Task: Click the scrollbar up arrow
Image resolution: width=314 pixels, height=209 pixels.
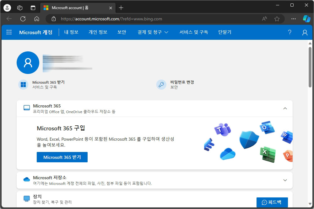Action: 310,43
